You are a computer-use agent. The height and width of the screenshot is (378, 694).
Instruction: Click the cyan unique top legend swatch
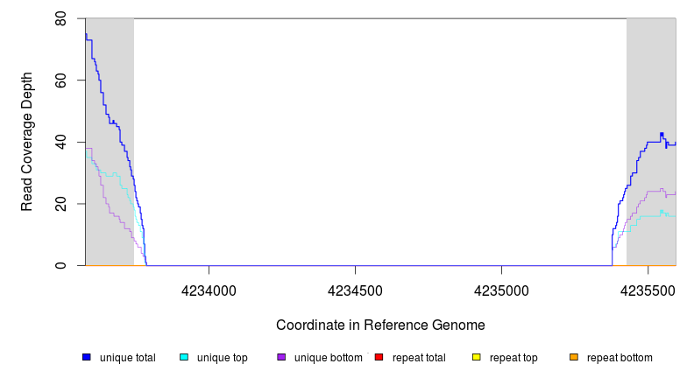click(x=184, y=357)
